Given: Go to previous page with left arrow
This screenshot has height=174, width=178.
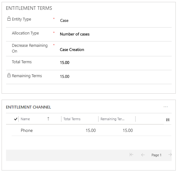Looking at the screenshot, I should point(143,155).
